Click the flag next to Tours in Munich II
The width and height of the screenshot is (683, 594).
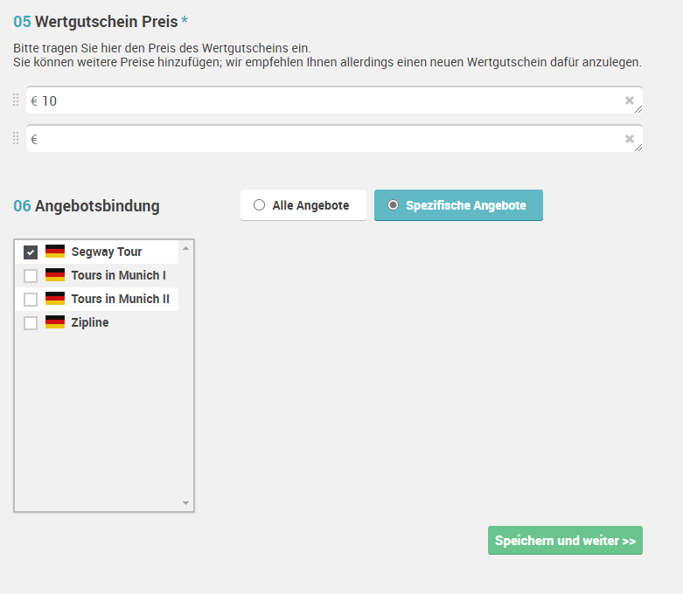pyautogui.click(x=55, y=299)
